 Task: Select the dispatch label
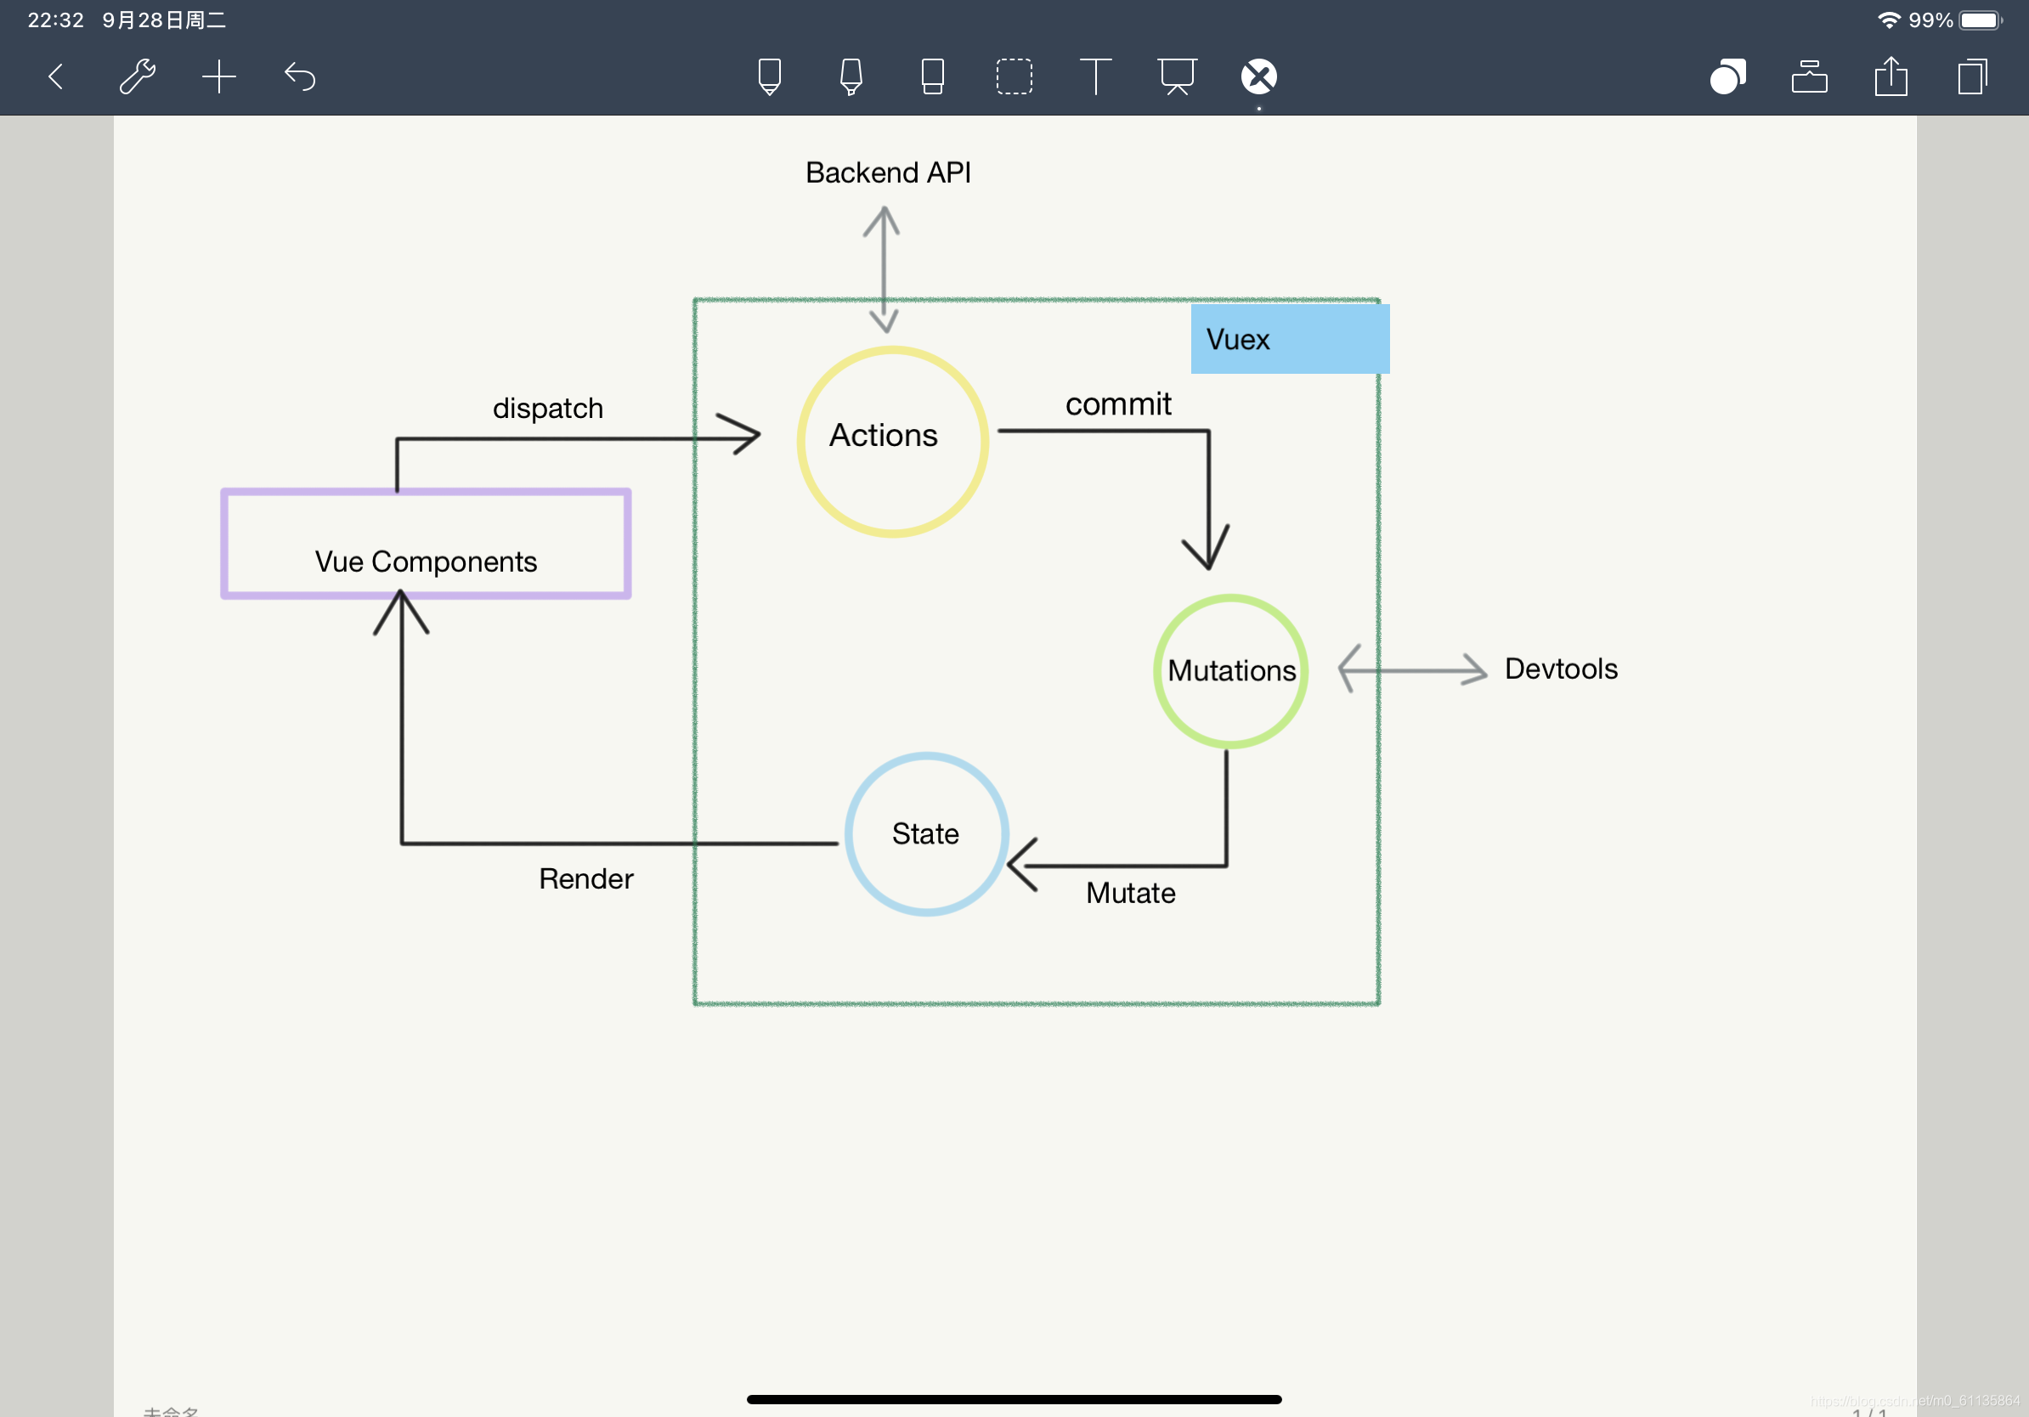pos(548,409)
